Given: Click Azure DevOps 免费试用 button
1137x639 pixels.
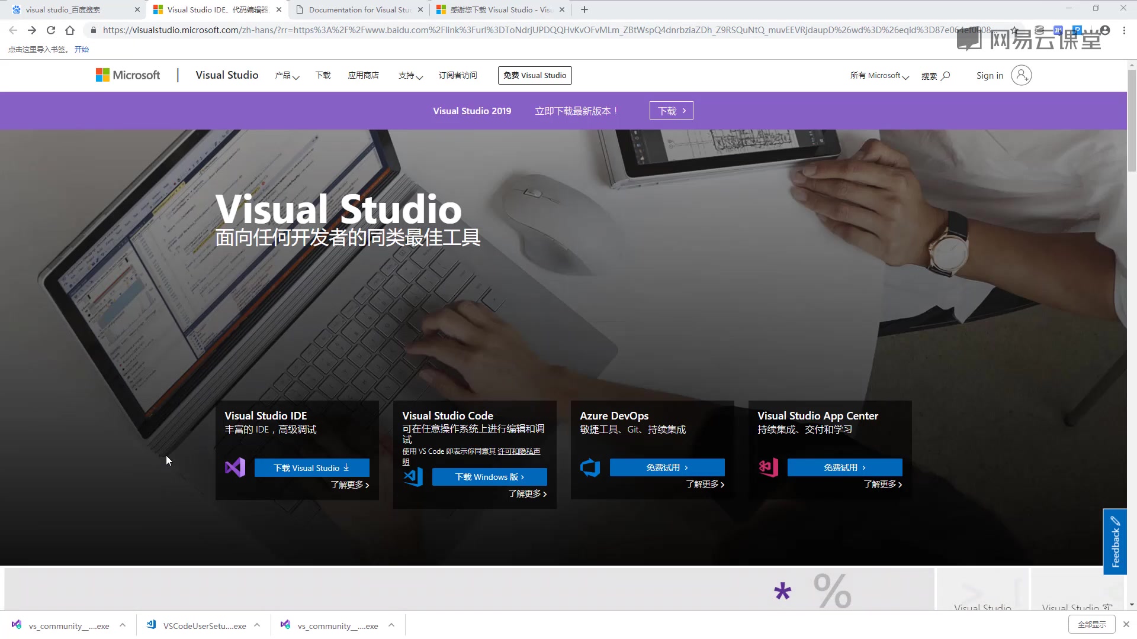Looking at the screenshot, I should click(667, 467).
